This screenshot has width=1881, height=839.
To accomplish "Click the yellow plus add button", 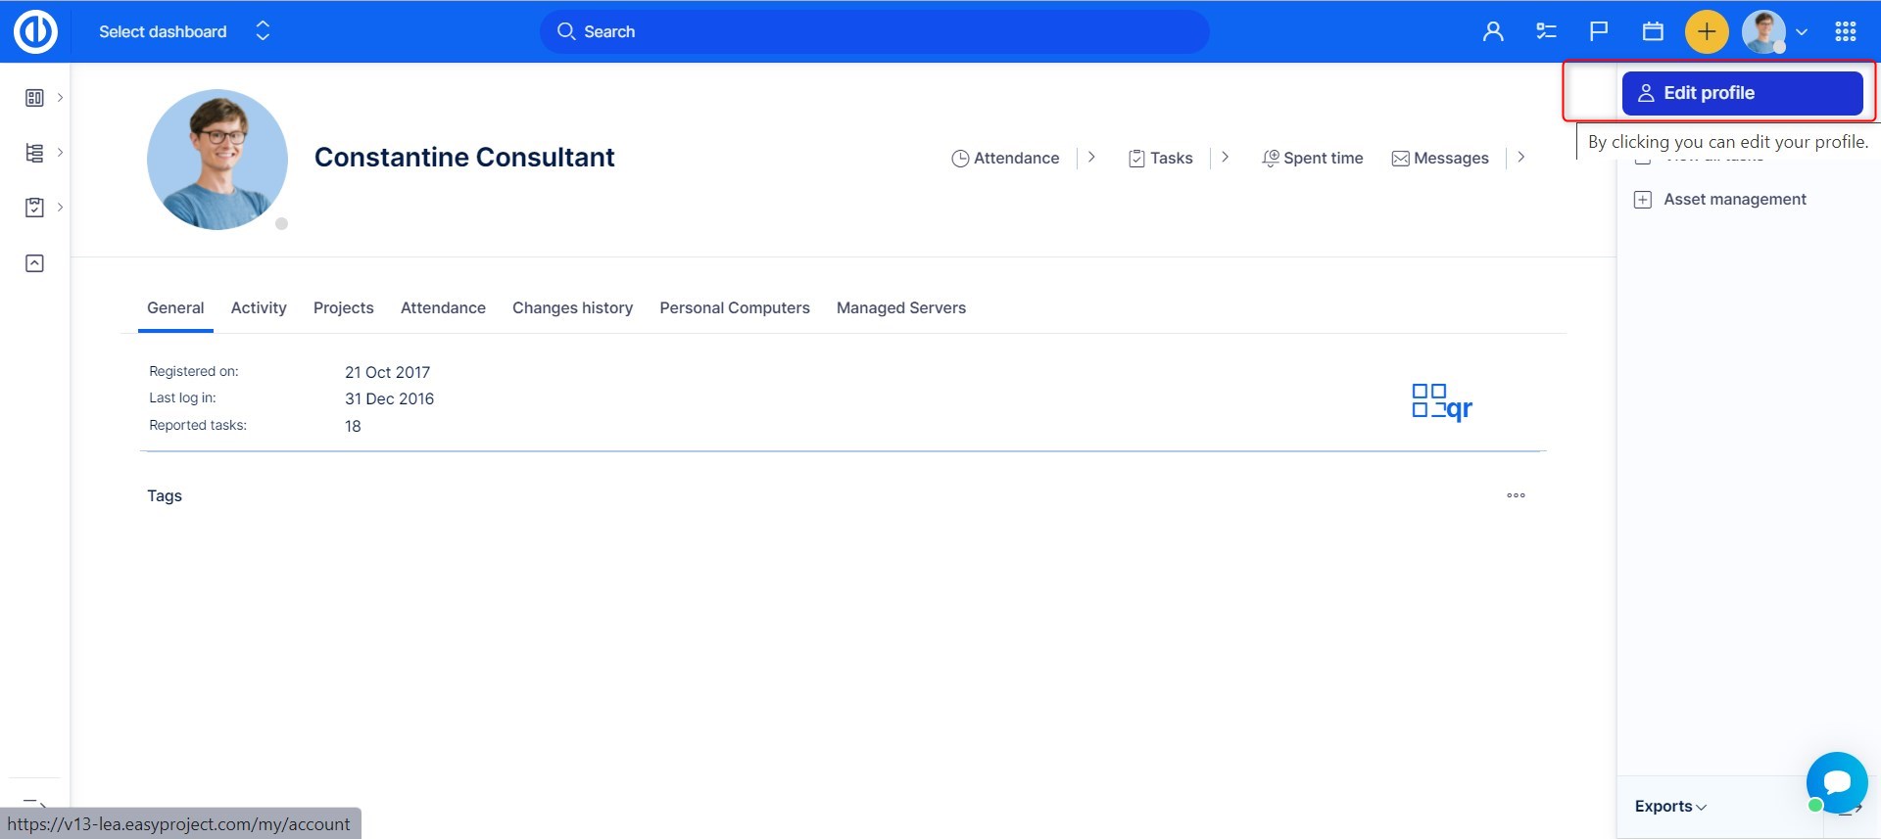I will tap(1706, 31).
